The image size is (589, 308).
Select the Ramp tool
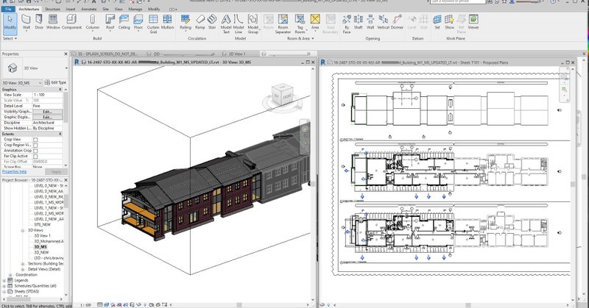200,22
